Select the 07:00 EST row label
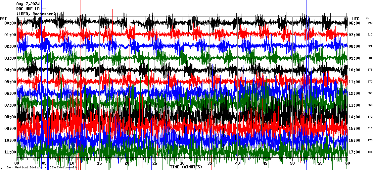 (x=10, y=105)
